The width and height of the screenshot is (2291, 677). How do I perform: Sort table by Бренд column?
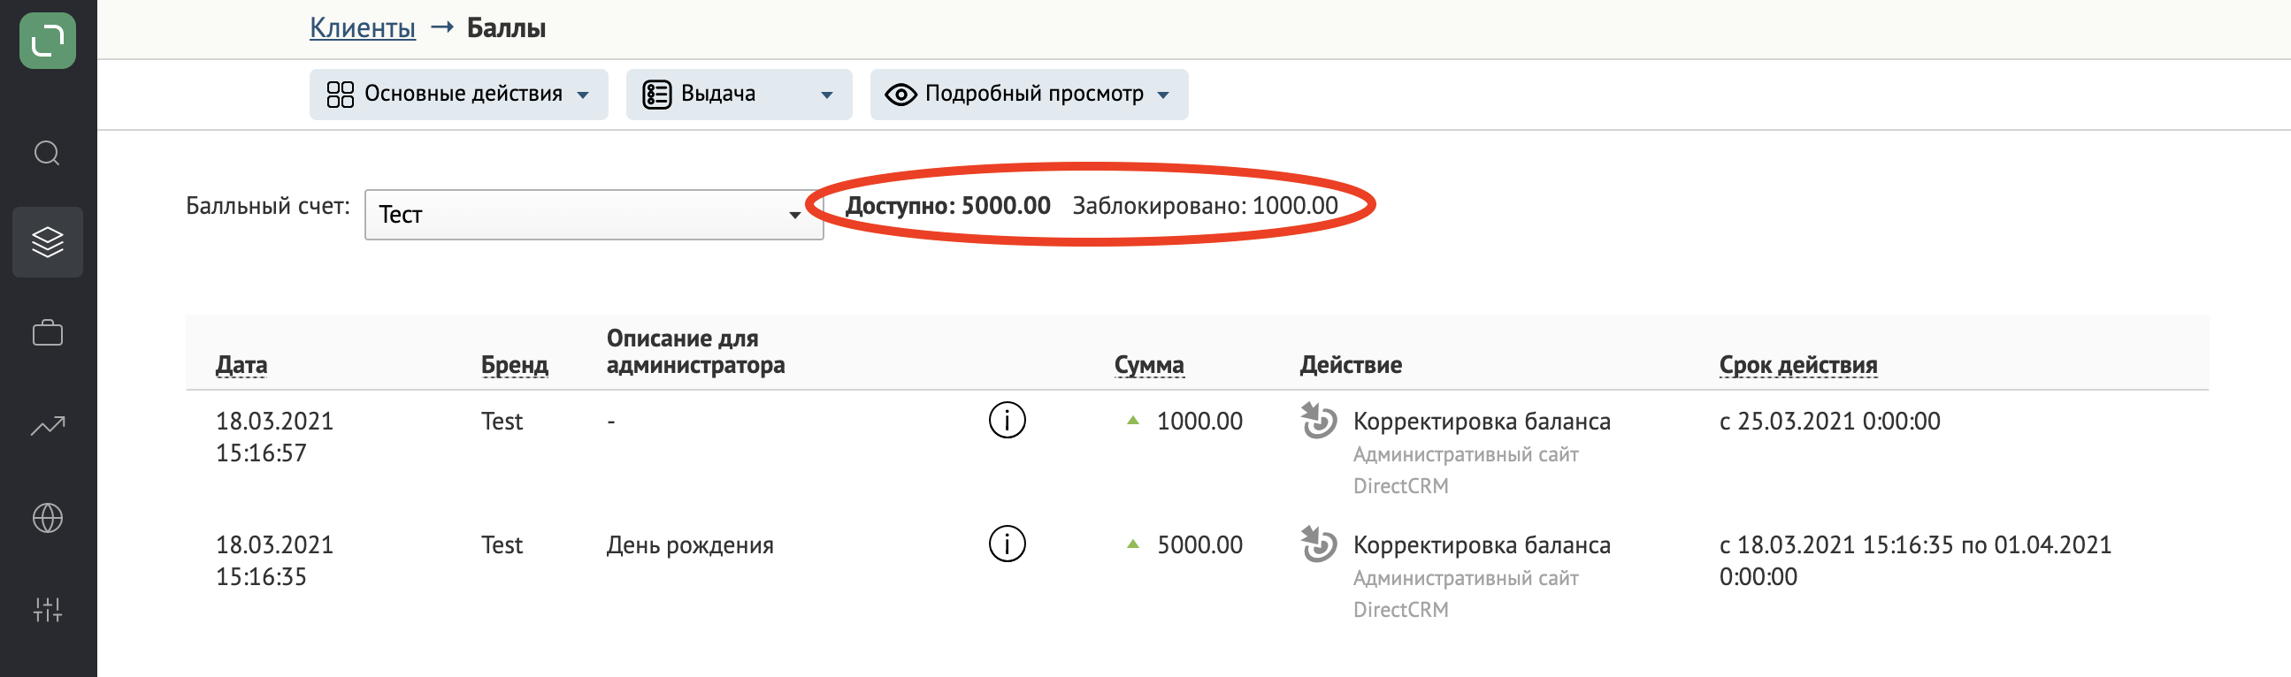coord(514,364)
